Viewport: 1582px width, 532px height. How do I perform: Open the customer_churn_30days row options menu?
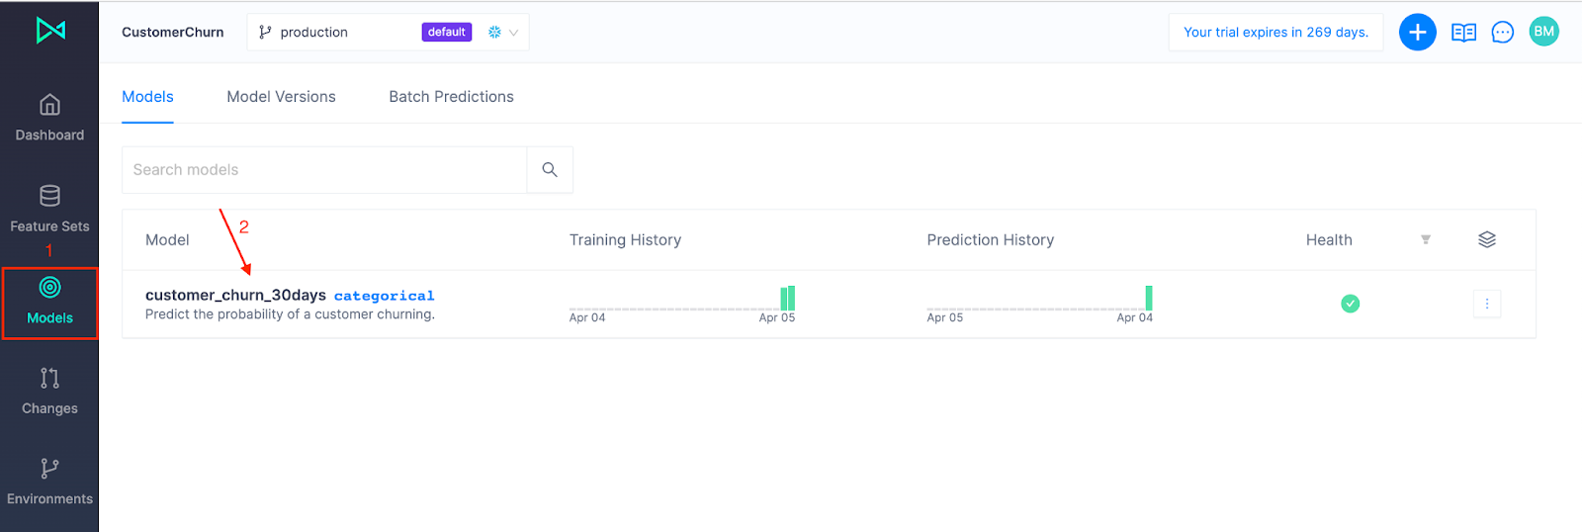pos(1486,304)
